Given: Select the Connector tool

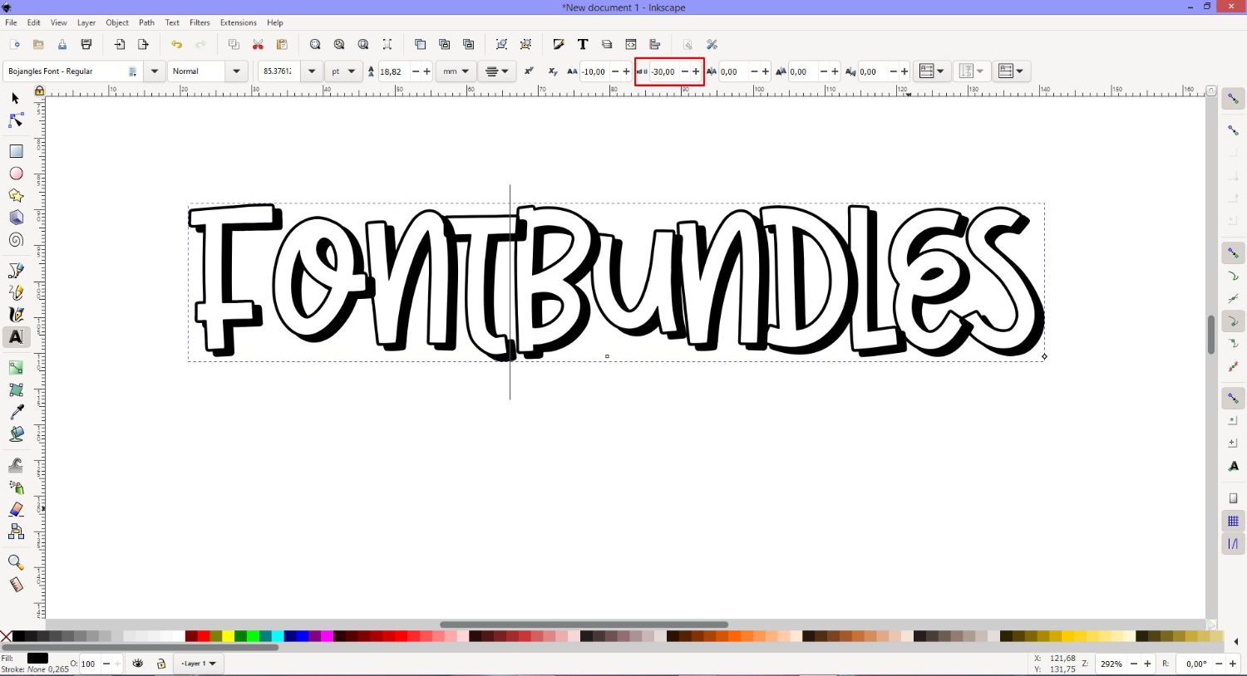Looking at the screenshot, I should pos(16,531).
